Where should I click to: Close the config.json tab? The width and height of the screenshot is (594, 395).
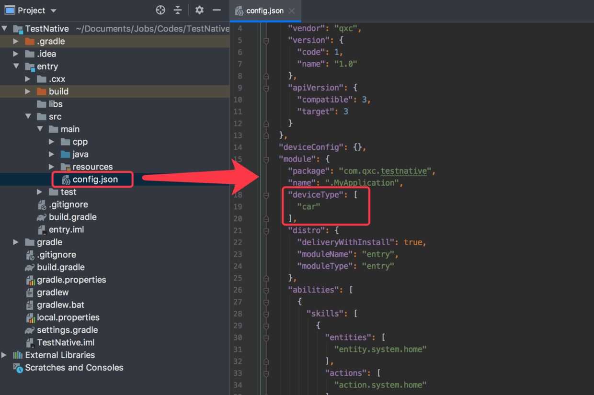(292, 11)
